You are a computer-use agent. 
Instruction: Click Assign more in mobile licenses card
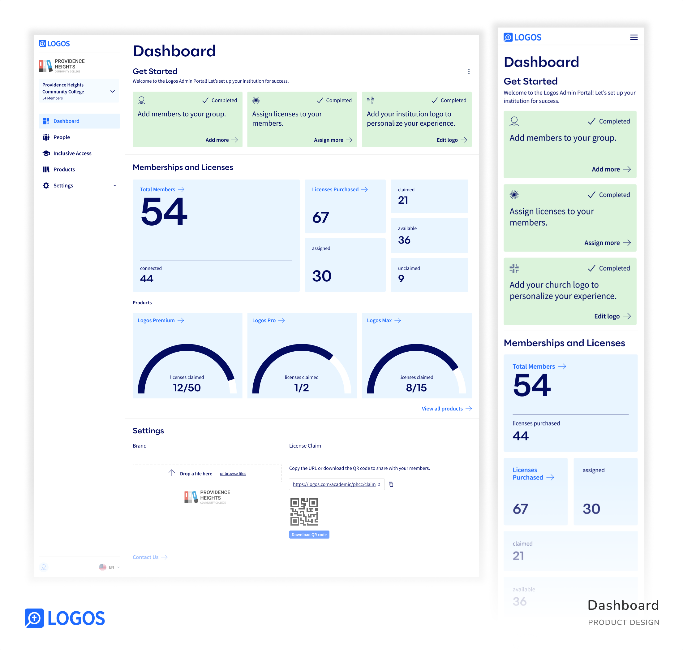[x=608, y=243]
